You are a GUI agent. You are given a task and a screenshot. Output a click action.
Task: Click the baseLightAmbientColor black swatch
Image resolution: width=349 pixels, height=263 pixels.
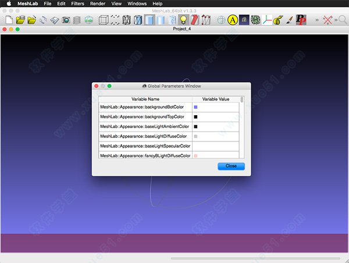point(195,126)
